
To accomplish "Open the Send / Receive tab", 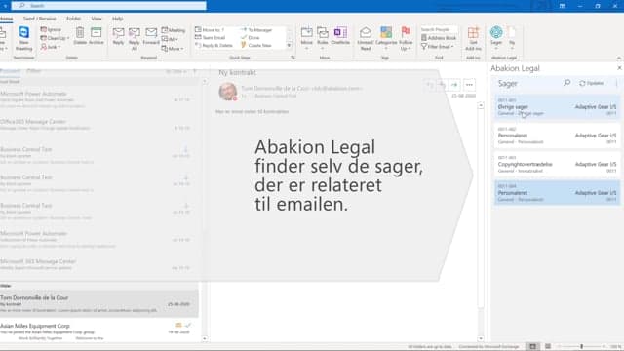I will (39, 19).
